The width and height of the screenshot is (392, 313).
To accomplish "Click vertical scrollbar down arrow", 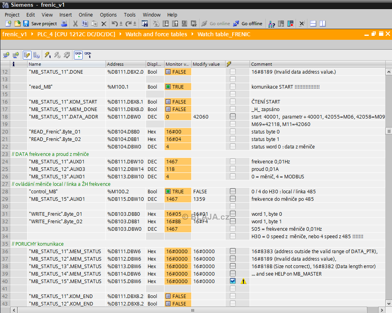I will click(x=388, y=304).
